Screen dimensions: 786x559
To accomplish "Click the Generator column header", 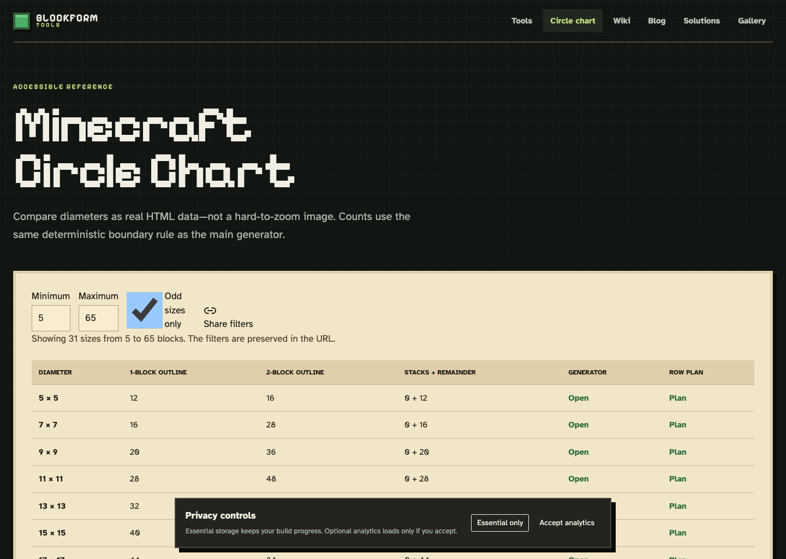I will click(587, 372).
